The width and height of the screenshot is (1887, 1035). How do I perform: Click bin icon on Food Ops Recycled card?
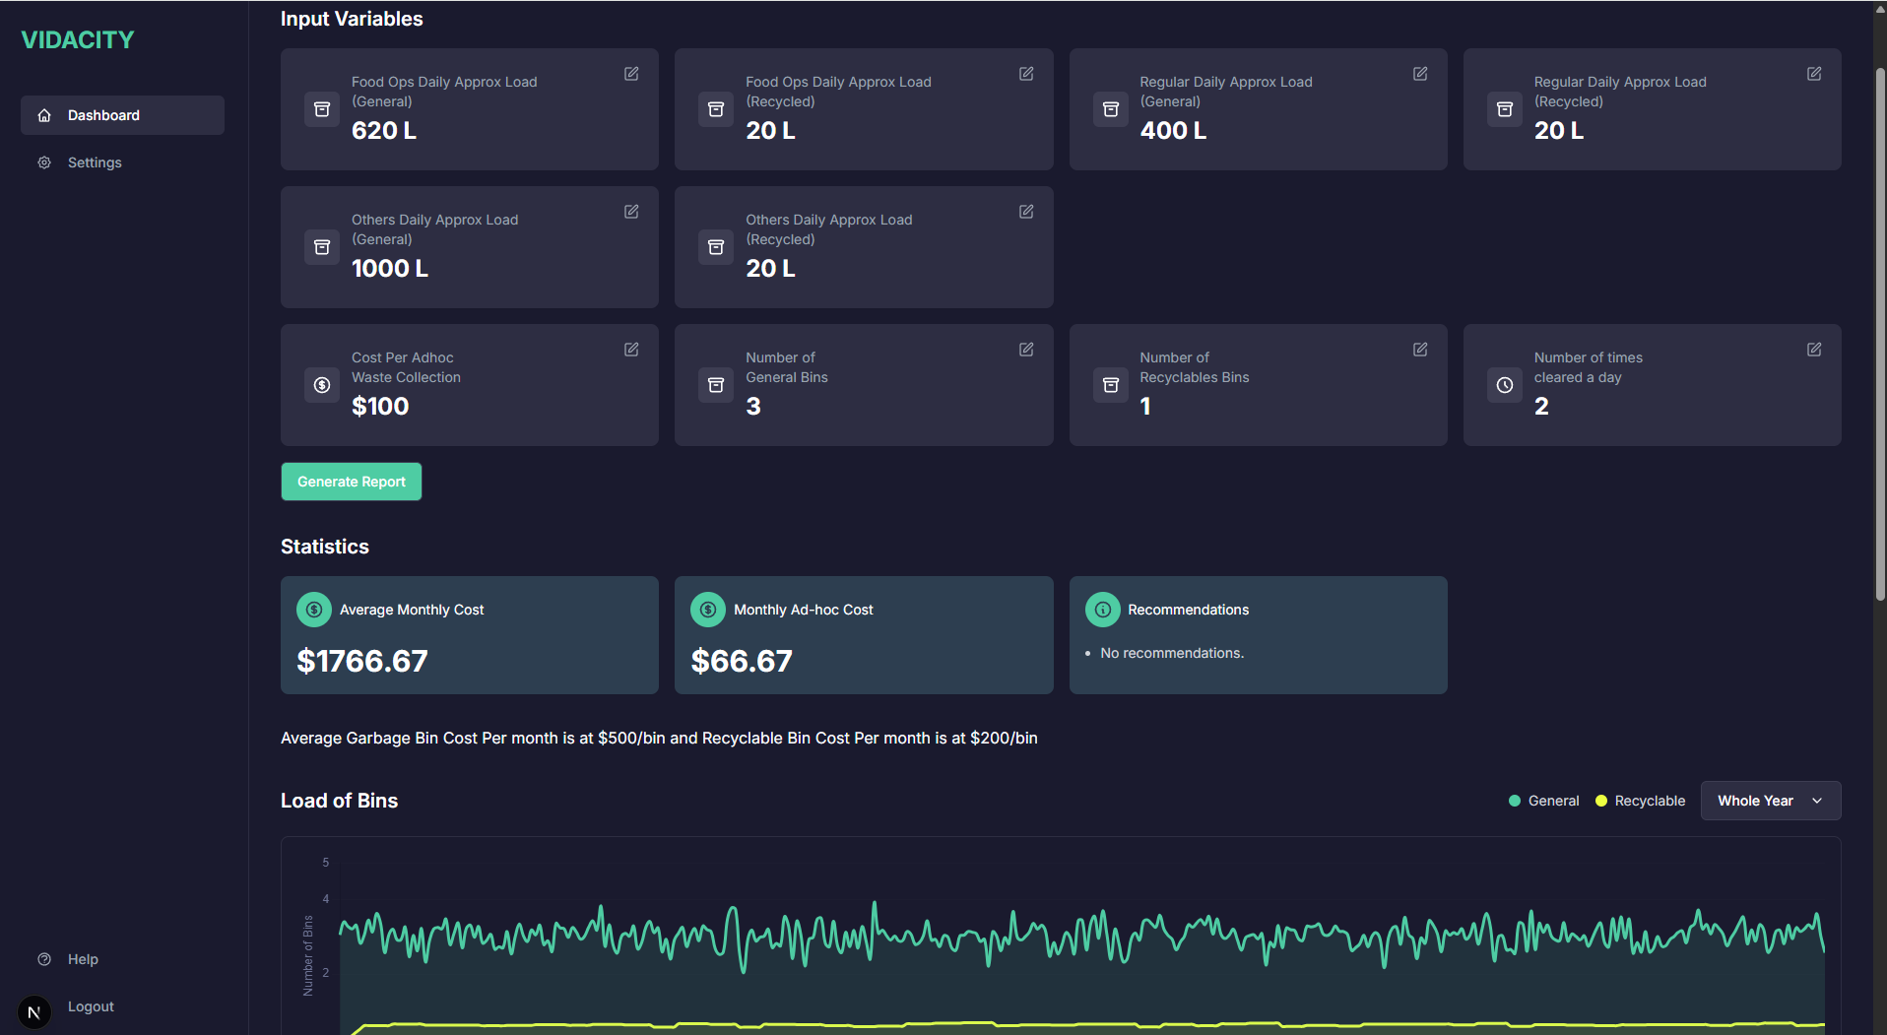point(716,109)
